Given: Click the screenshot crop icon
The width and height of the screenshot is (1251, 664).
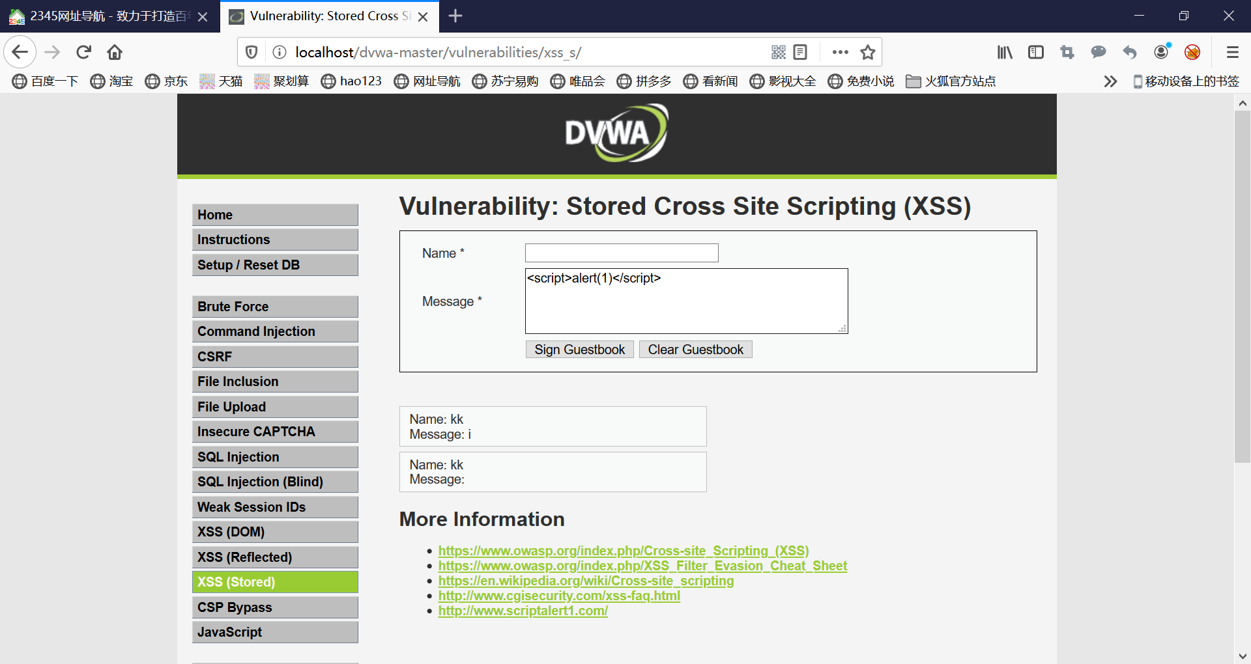Looking at the screenshot, I should point(1067,52).
